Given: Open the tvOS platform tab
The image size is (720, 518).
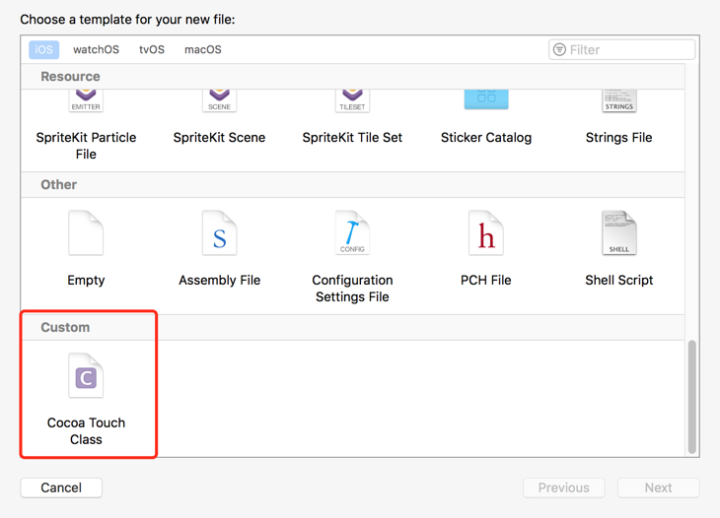Looking at the screenshot, I should coord(152,49).
